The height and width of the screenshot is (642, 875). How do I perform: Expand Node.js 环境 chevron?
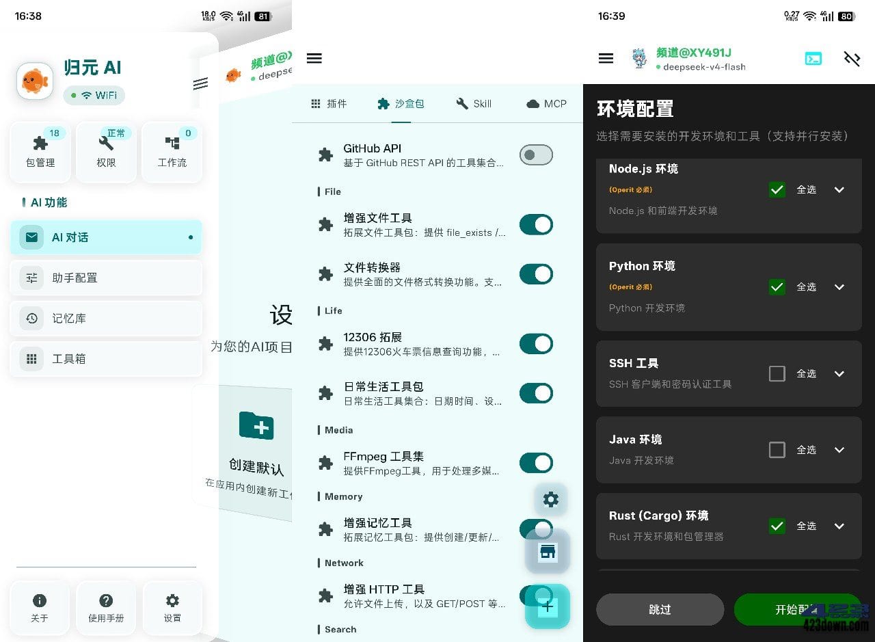(x=839, y=189)
